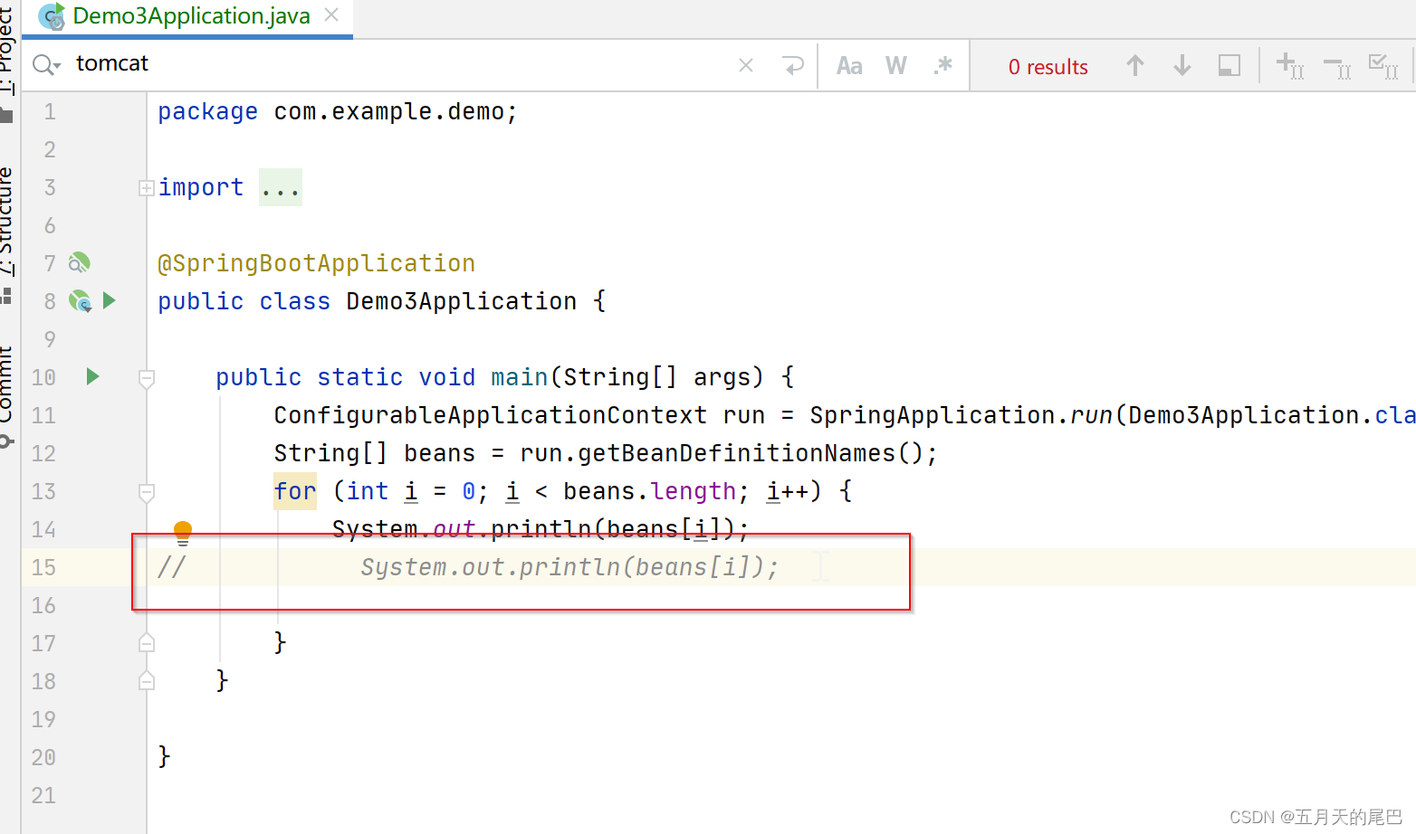Unselect occurrence icon in search bar
Viewport: 1416px width, 834px height.
1336,66
